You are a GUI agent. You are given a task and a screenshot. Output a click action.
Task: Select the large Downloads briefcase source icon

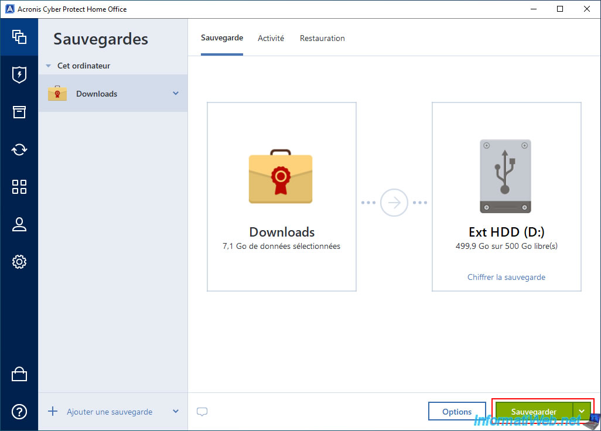click(281, 176)
